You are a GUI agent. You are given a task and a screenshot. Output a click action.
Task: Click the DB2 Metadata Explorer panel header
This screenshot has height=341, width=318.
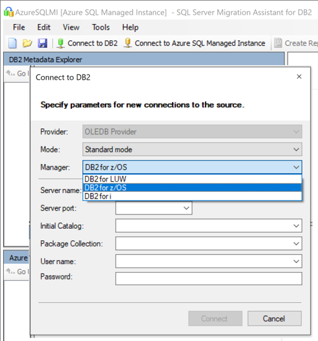(x=144, y=60)
